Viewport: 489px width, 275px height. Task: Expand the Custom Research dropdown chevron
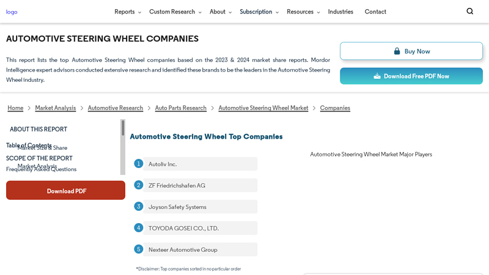click(x=200, y=12)
